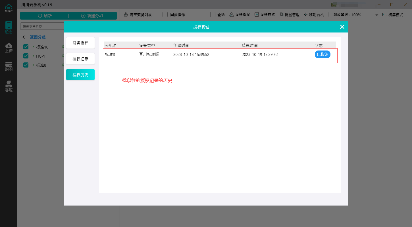Click the 设备转移 device transfer icon

click(257, 14)
